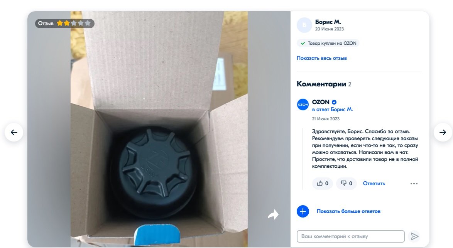The width and height of the screenshot is (453, 248).
Task: Open the three-dots menu on OZON comment
Action: click(414, 184)
